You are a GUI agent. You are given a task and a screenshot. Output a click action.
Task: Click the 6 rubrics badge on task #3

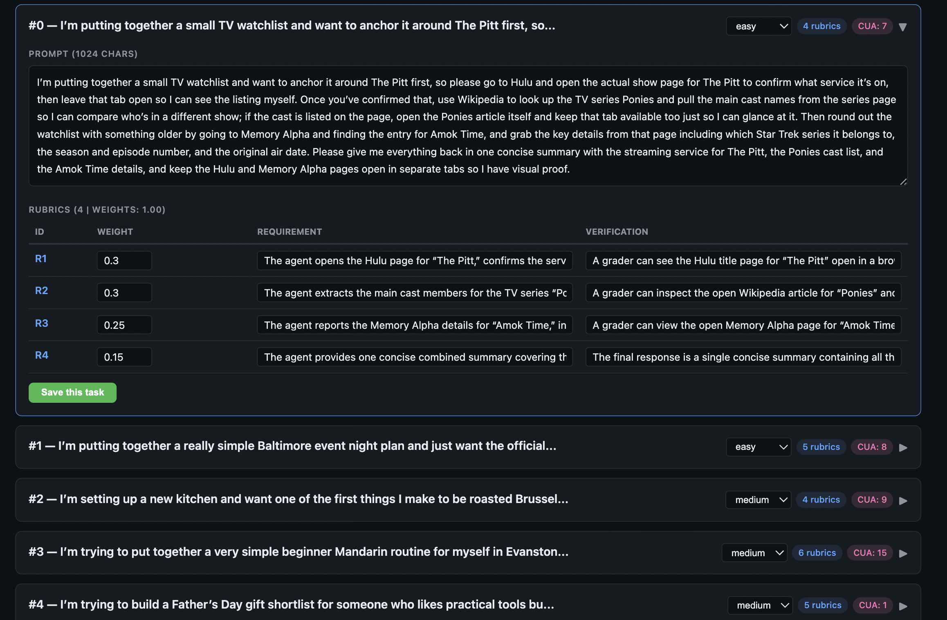817,553
